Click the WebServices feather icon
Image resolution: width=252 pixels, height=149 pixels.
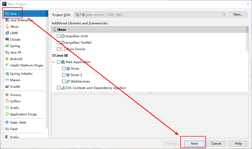coord(68,81)
